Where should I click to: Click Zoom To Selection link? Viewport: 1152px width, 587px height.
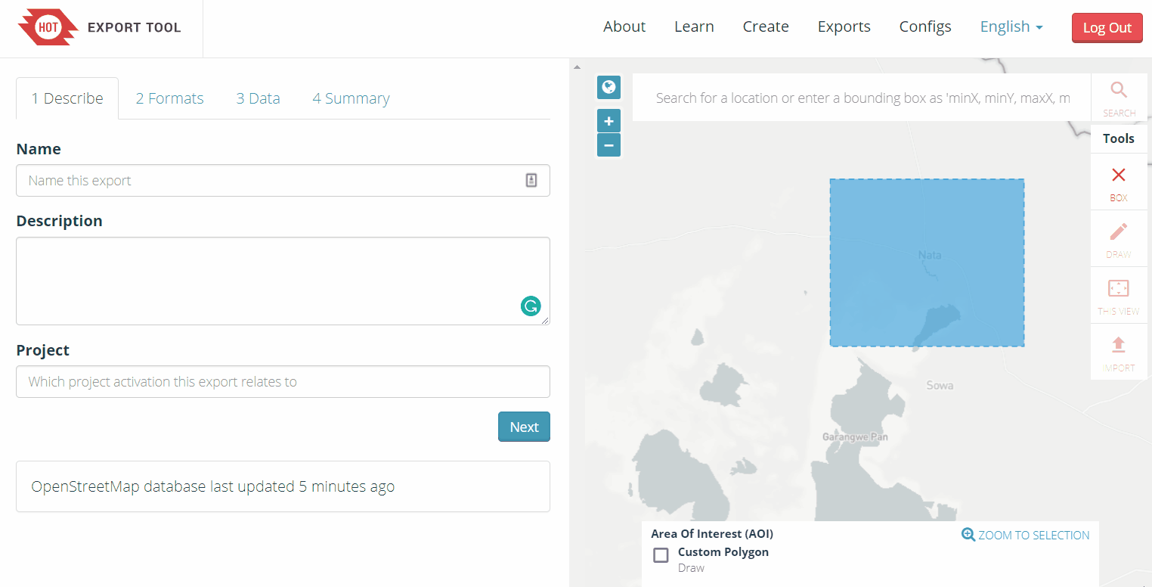click(1026, 535)
